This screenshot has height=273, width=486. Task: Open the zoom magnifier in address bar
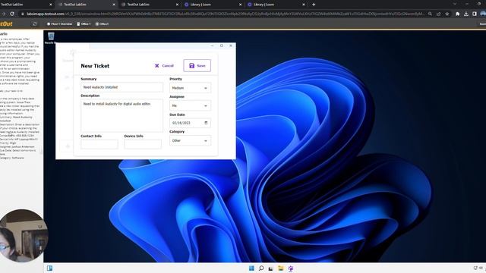[431, 14]
